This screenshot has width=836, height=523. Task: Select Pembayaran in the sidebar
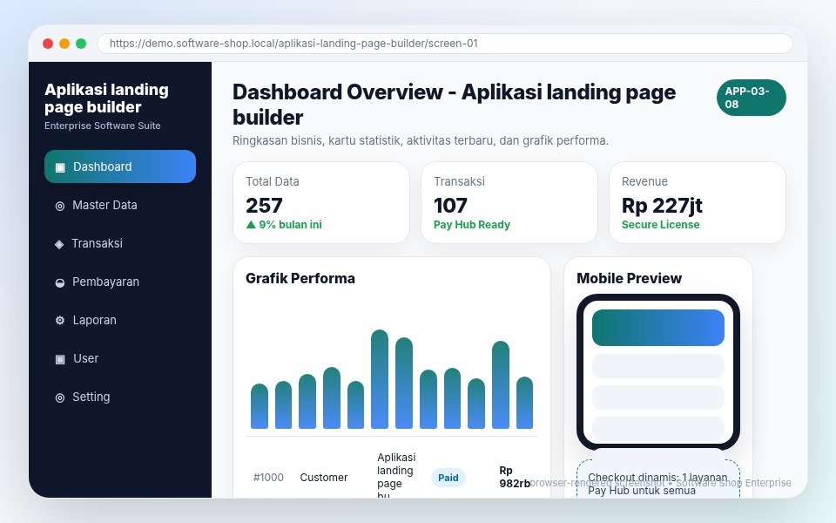point(120,282)
